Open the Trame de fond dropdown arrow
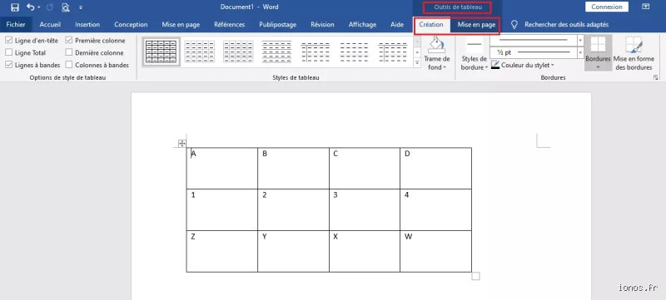This screenshot has width=666, height=300. click(x=445, y=67)
